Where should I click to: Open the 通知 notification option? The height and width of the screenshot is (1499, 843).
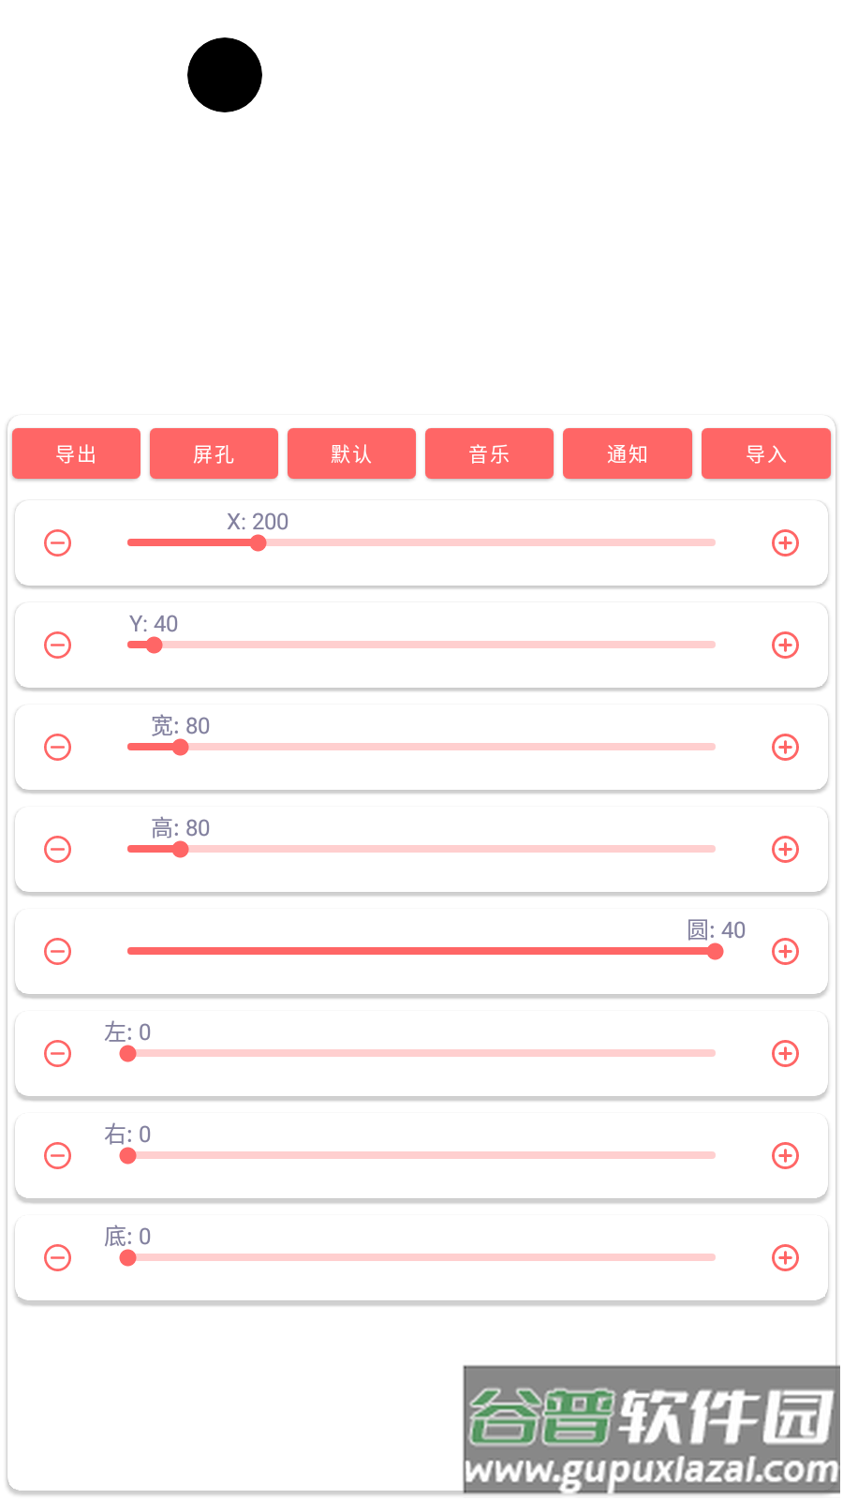pyautogui.click(x=627, y=454)
